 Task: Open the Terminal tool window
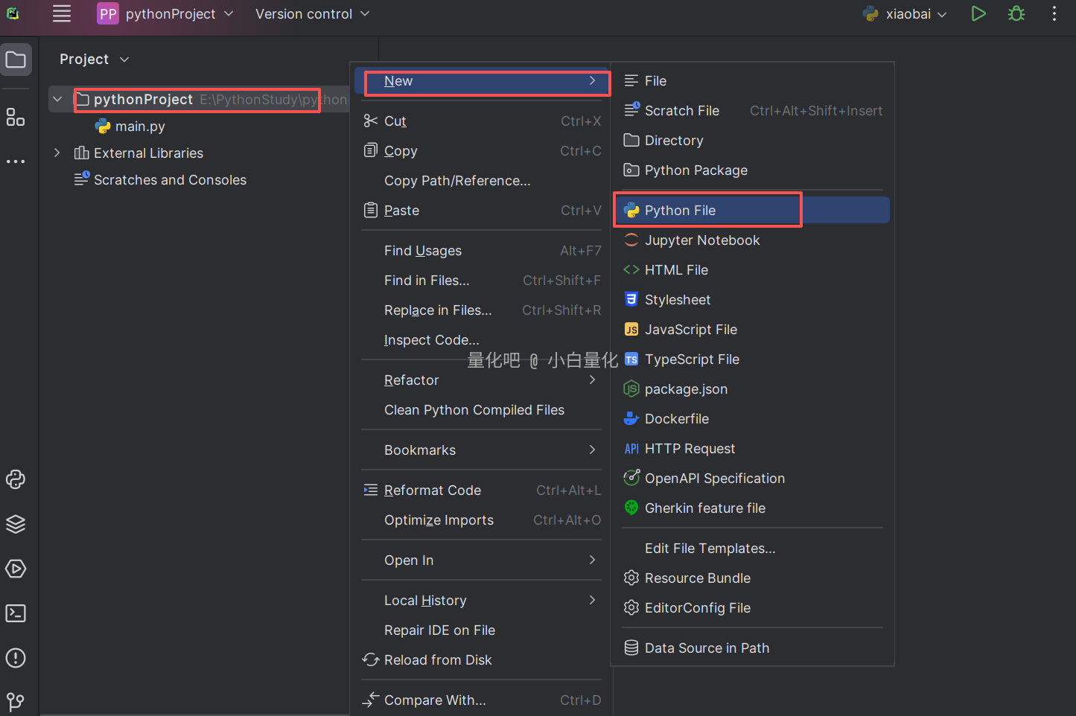tap(16, 613)
